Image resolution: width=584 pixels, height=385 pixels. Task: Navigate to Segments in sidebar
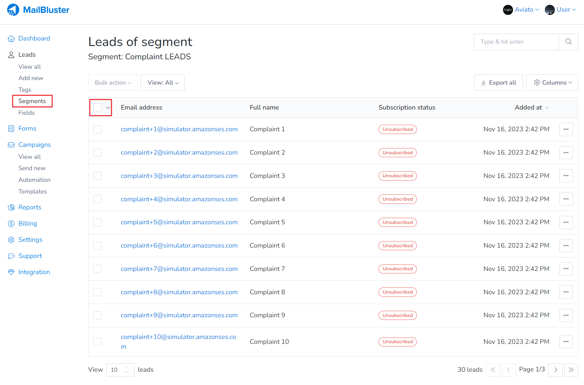click(32, 101)
